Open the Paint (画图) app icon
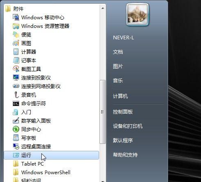 [x=16, y=43]
